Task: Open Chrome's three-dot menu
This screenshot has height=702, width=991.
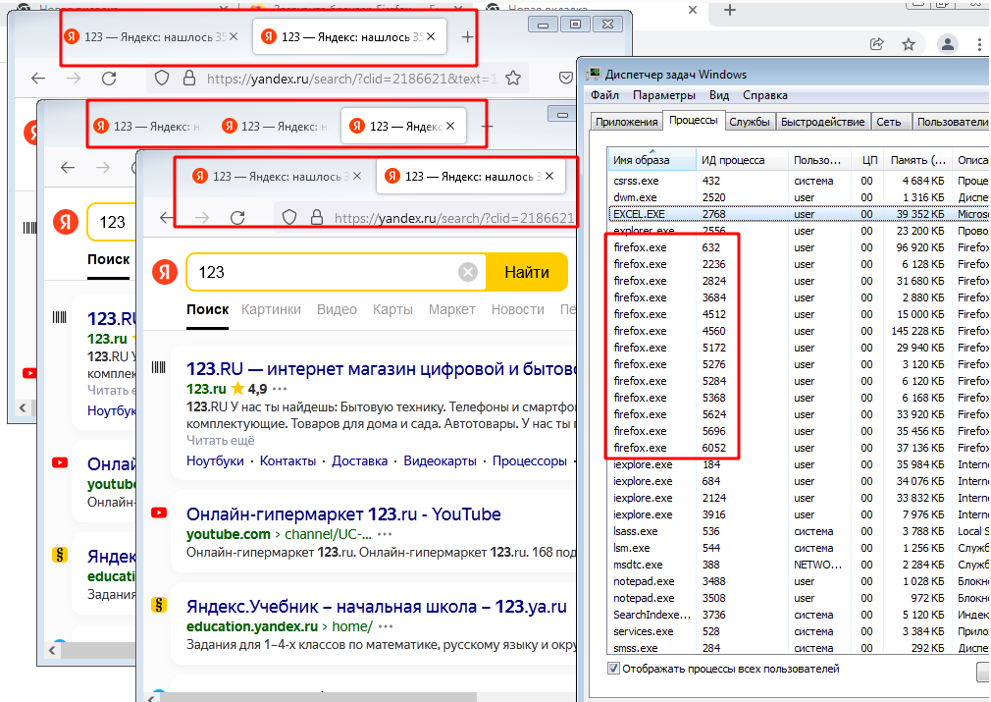Action: (x=979, y=44)
